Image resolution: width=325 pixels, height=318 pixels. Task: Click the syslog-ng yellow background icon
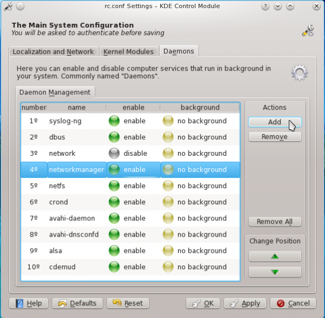(x=168, y=121)
